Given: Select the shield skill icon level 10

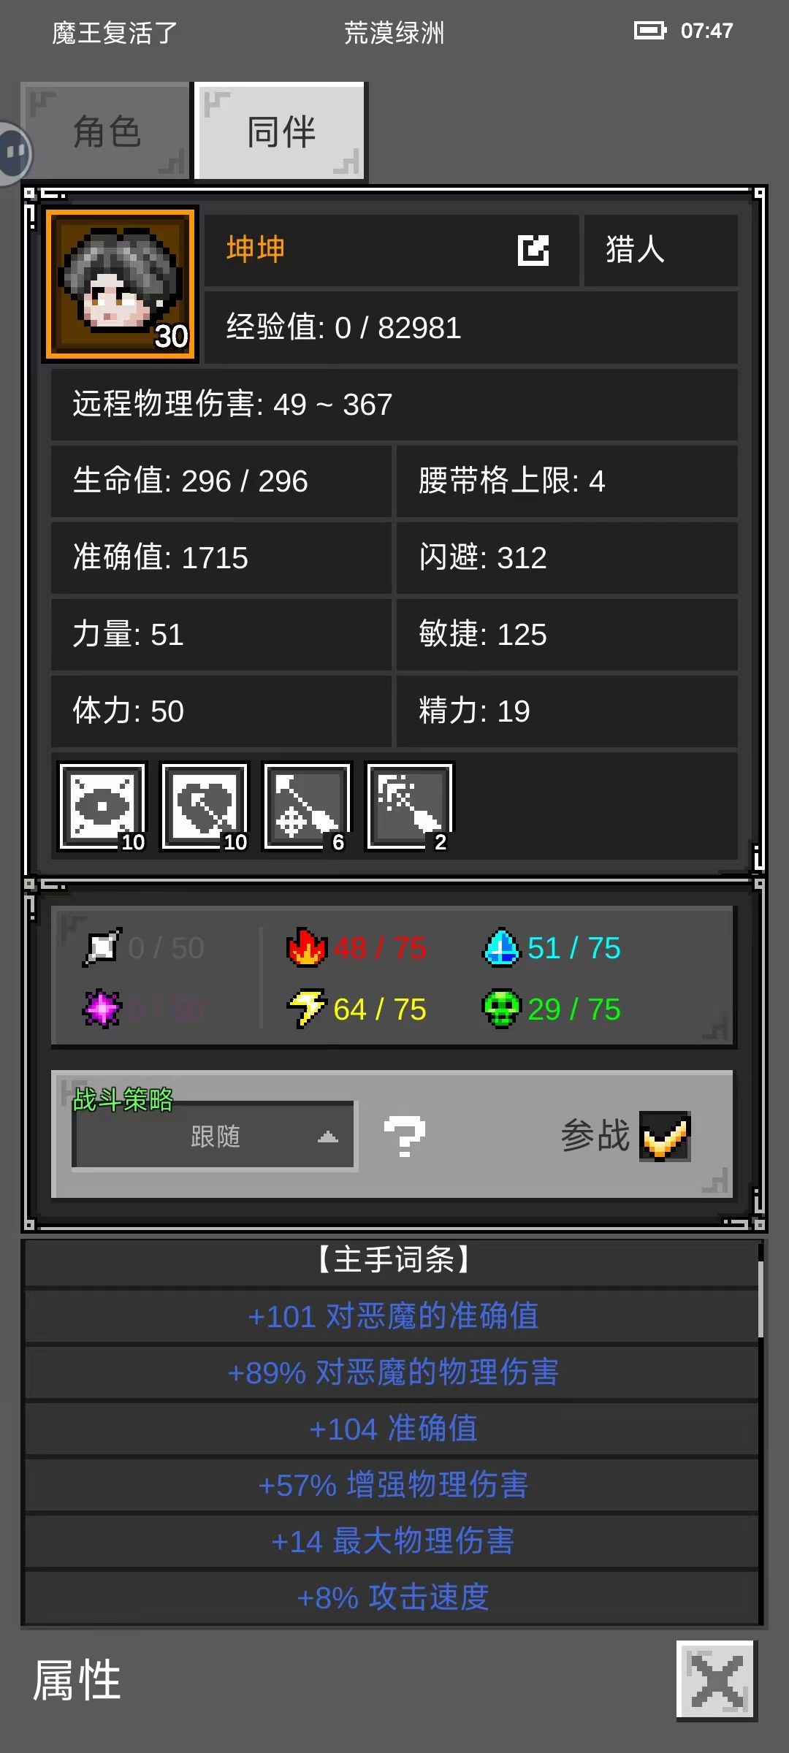Looking at the screenshot, I should pyautogui.click(x=205, y=806).
